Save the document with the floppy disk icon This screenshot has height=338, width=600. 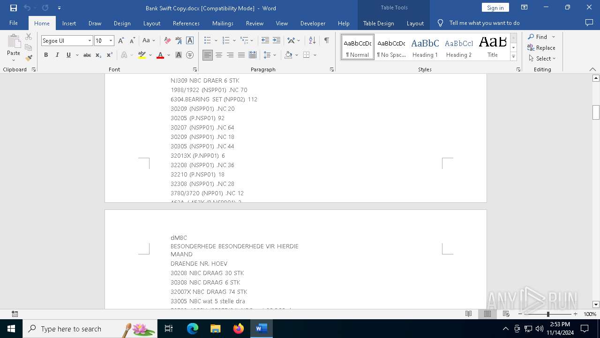pyautogui.click(x=14, y=8)
